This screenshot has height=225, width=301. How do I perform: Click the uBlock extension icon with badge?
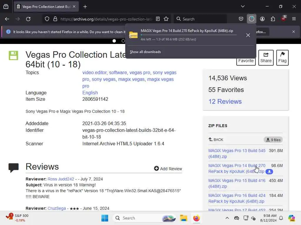284,18
